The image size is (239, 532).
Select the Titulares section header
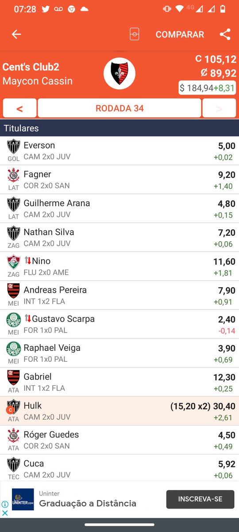click(119, 128)
